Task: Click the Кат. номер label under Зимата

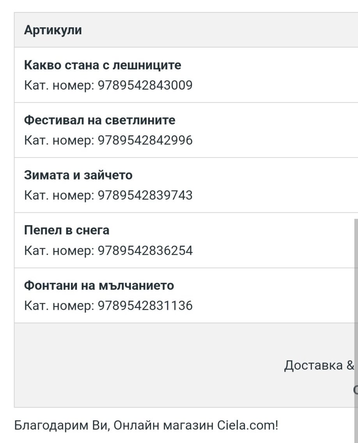Action: coord(59,196)
